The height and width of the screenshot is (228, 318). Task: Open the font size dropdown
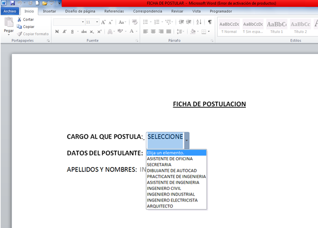(x=96, y=22)
